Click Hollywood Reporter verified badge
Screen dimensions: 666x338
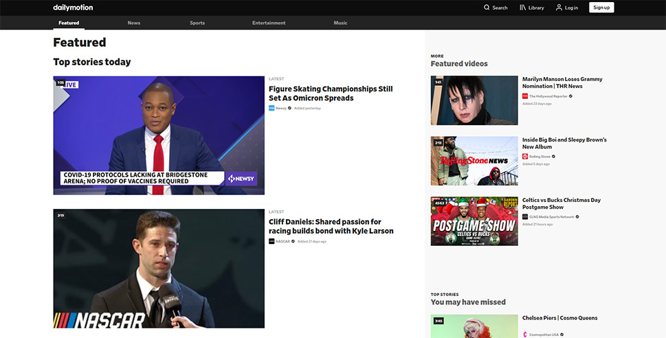coord(570,96)
